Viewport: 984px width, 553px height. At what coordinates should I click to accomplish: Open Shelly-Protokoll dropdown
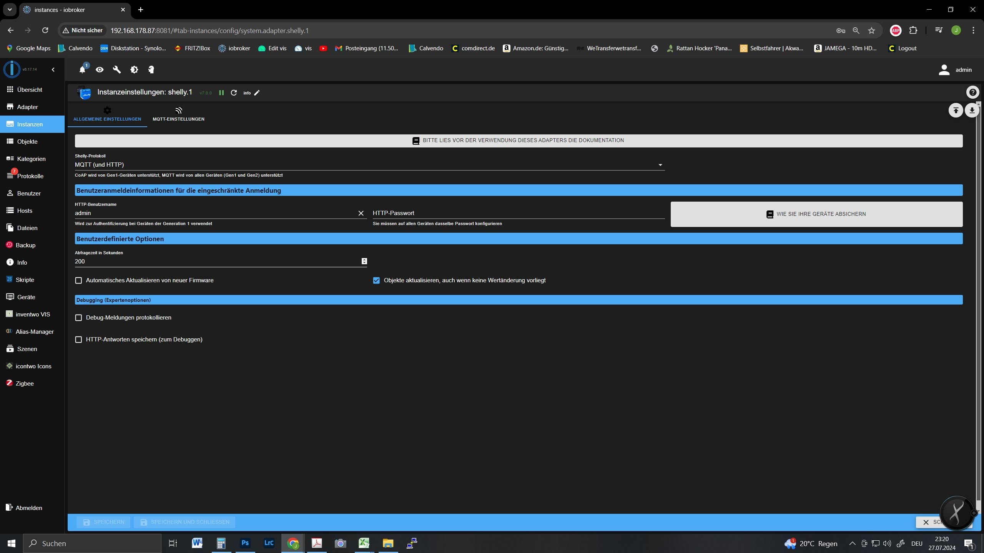coord(369,165)
